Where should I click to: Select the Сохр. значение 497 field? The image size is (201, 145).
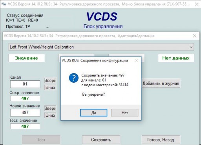25,98
